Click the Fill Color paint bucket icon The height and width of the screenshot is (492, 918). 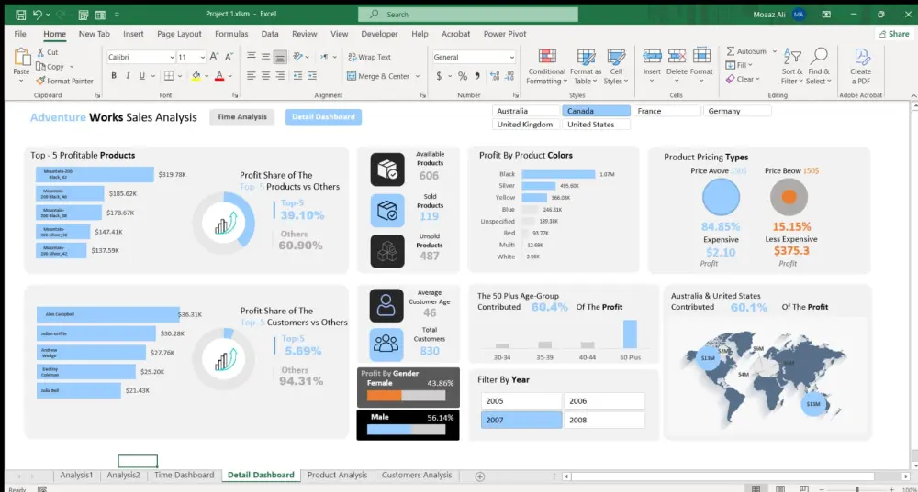pos(196,76)
